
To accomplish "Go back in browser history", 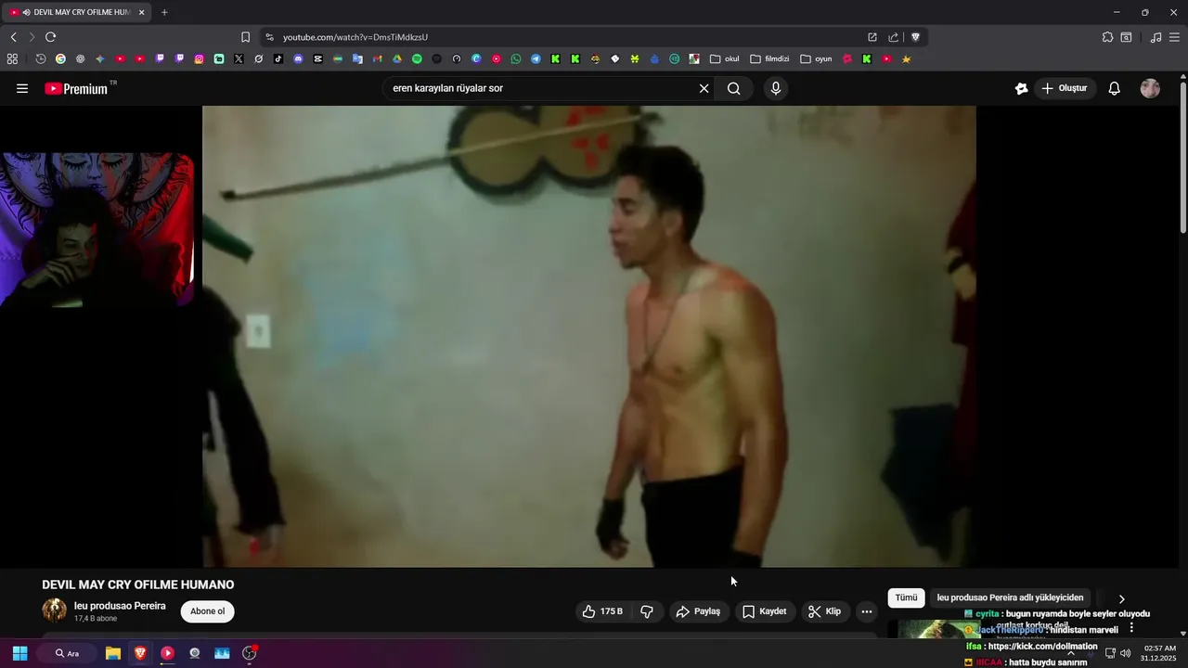I will (x=13, y=37).
